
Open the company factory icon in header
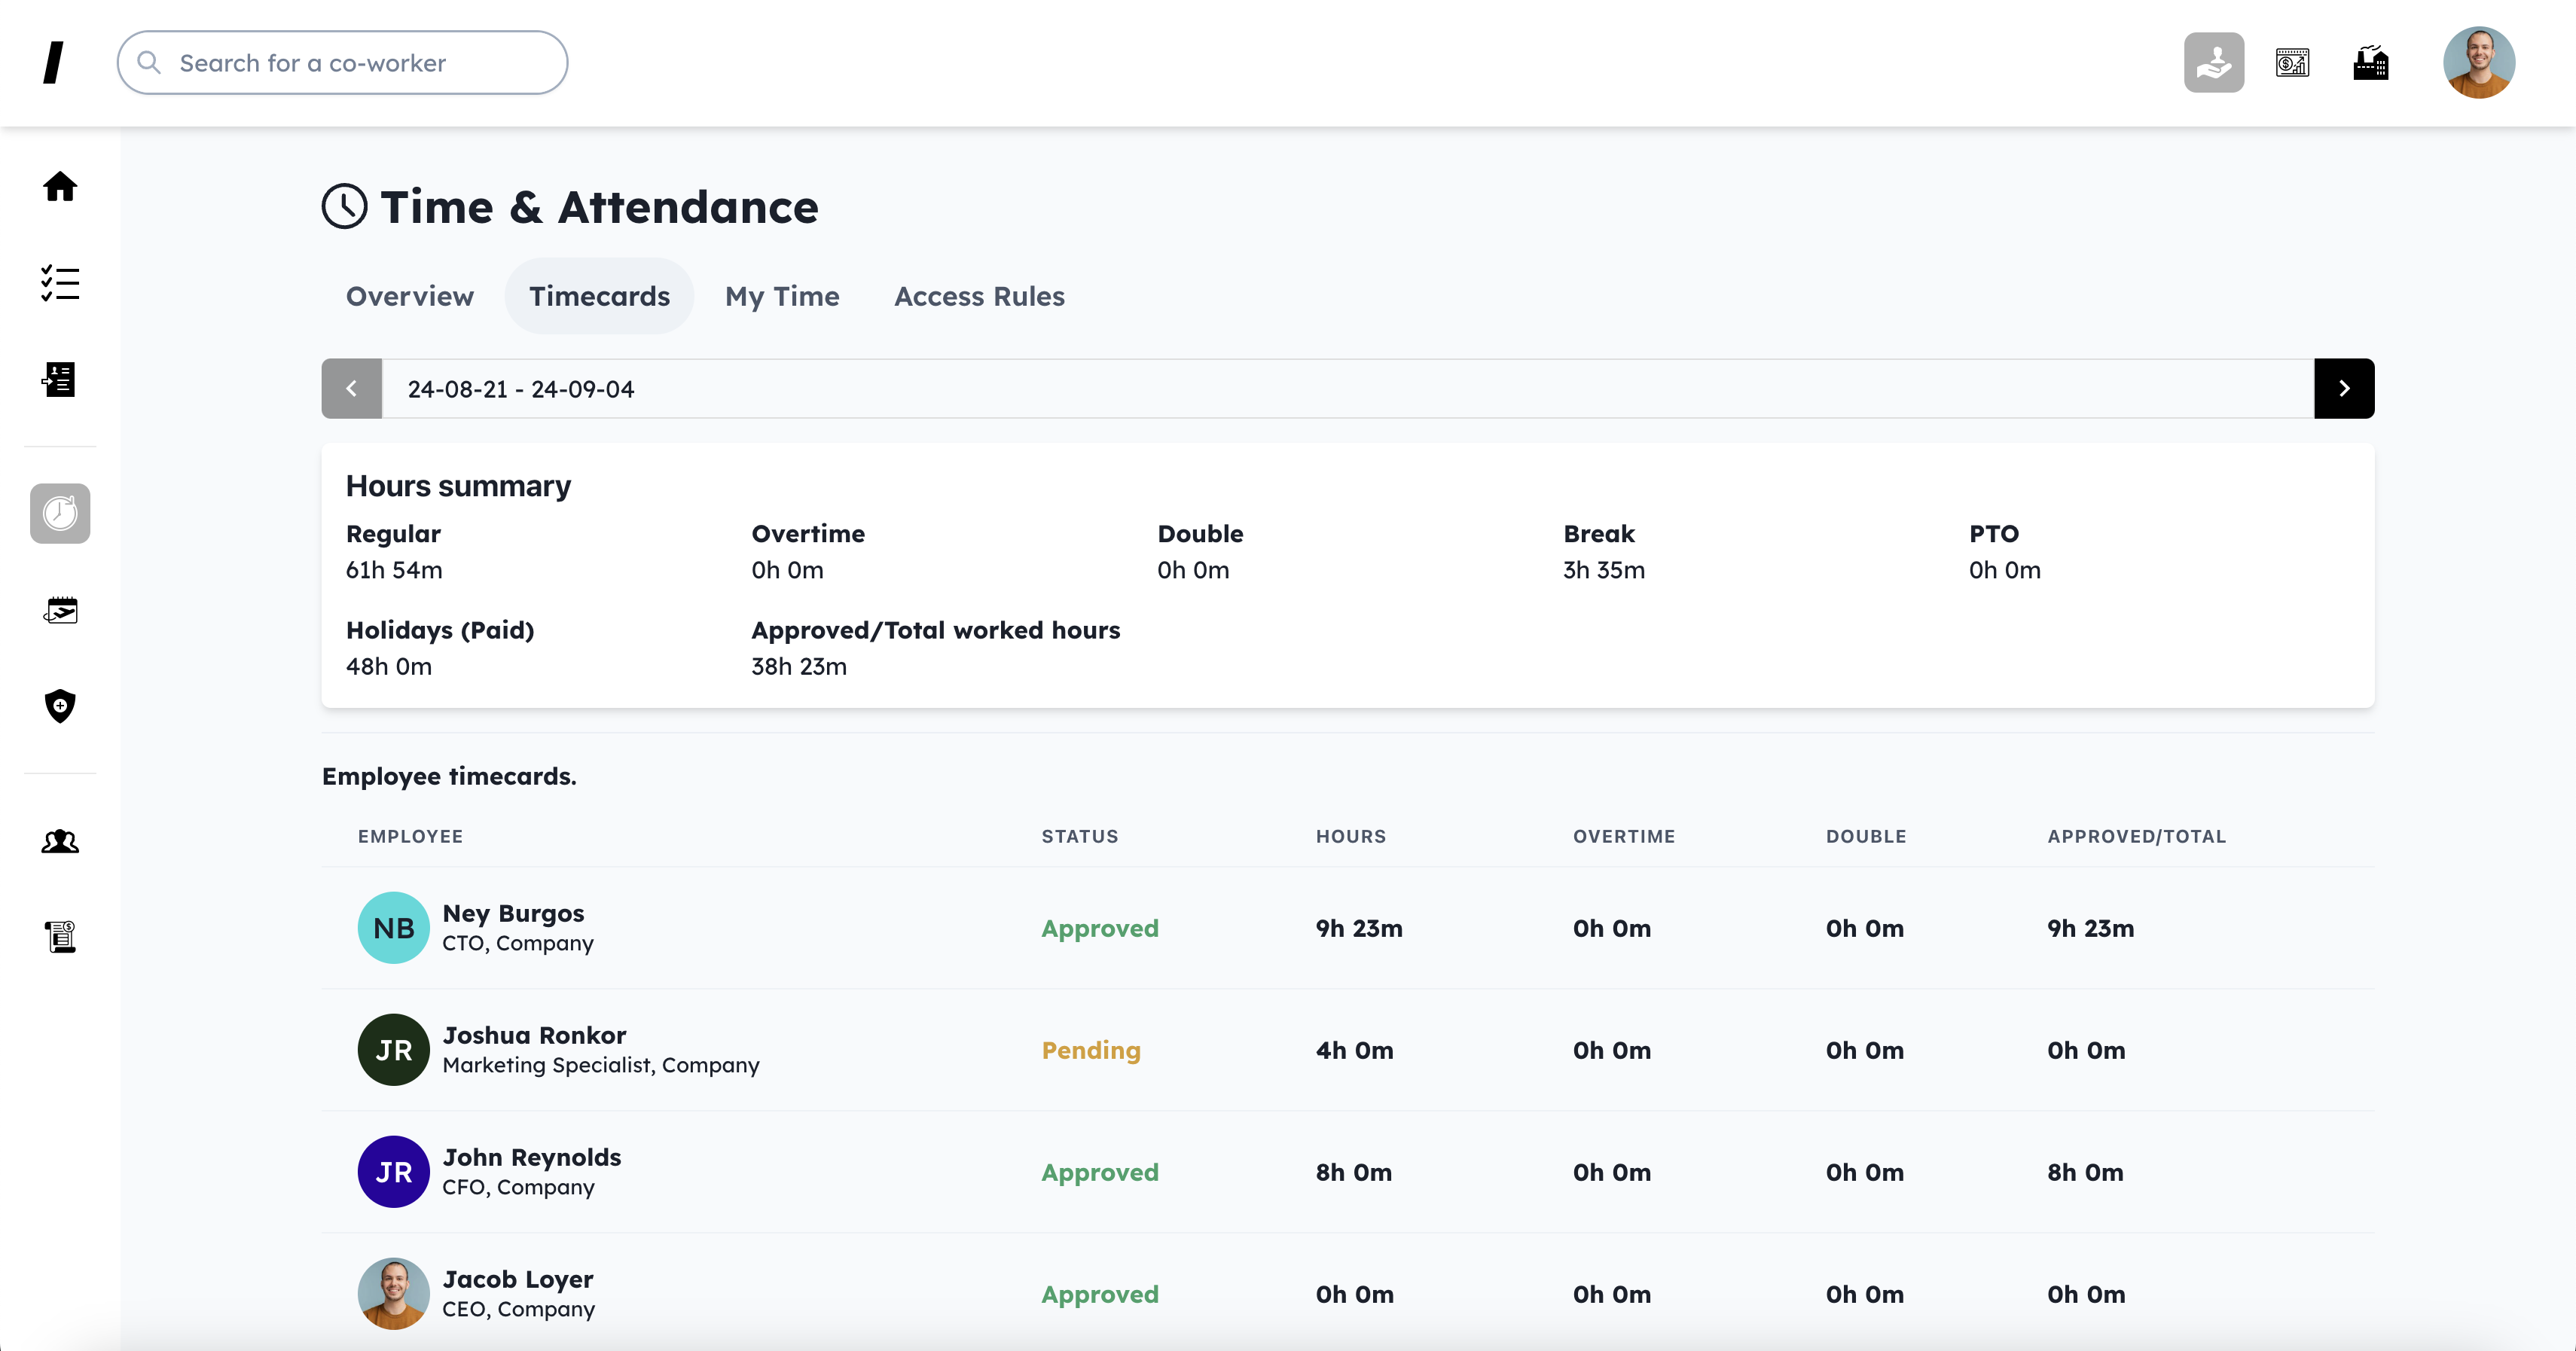(2370, 62)
